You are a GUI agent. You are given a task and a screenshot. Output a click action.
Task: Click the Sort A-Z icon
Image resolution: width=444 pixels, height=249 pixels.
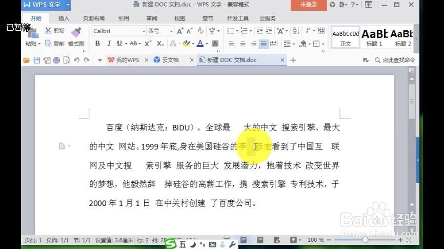pyautogui.click(x=296, y=31)
